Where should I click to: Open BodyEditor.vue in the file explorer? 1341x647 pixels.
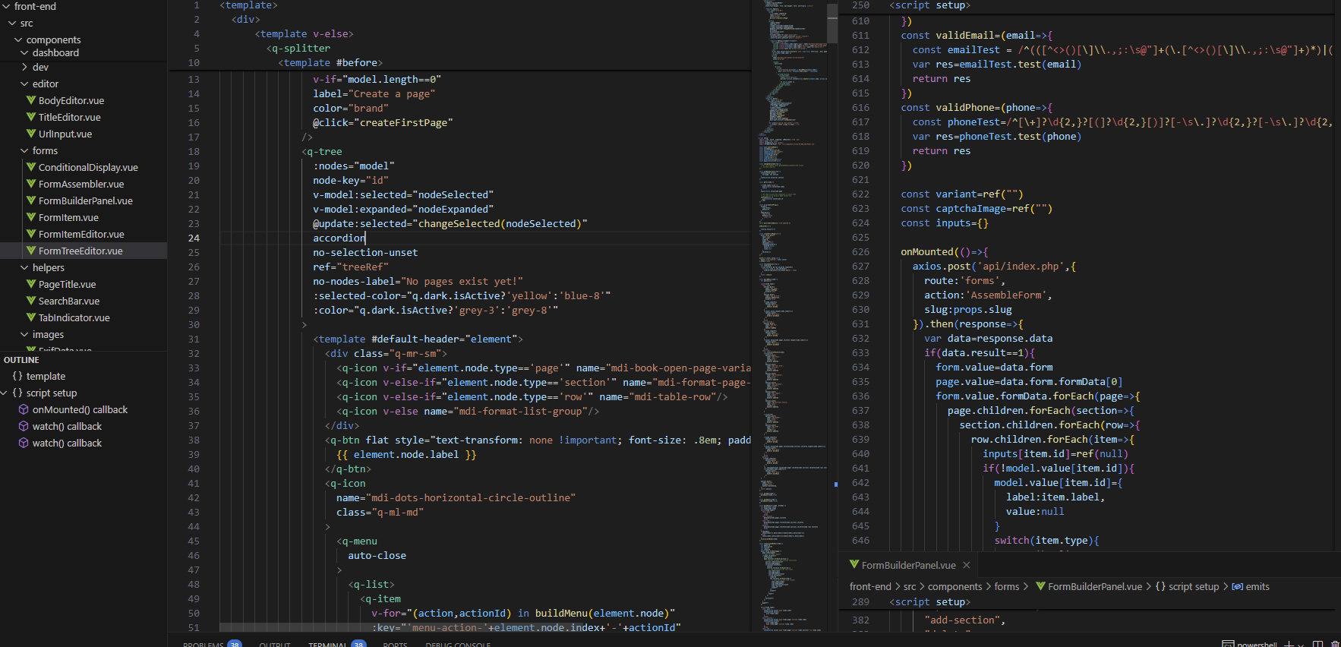[x=71, y=101]
